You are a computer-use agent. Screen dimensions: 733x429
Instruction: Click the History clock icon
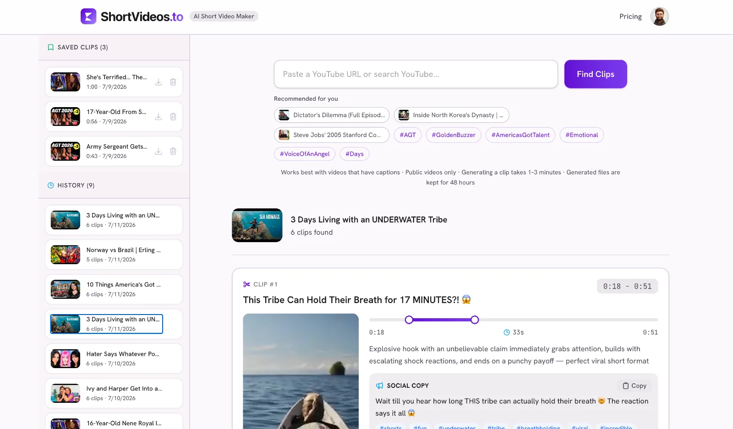51,185
